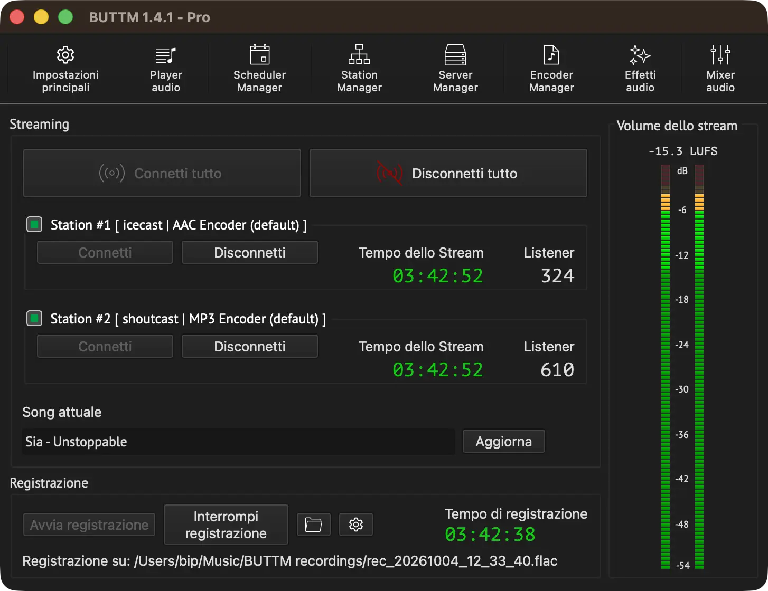Click Connetti for Station #1
The width and height of the screenshot is (768, 591).
pos(105,252)
